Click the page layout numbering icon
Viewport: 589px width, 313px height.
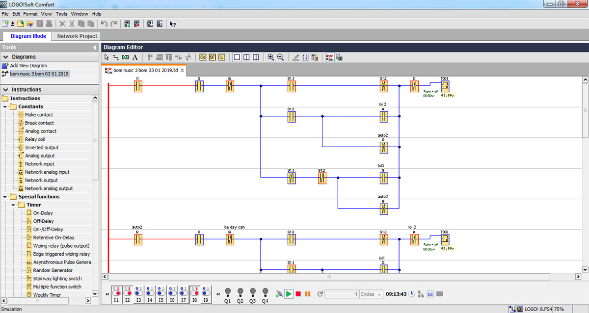click(x=305, y=57)
